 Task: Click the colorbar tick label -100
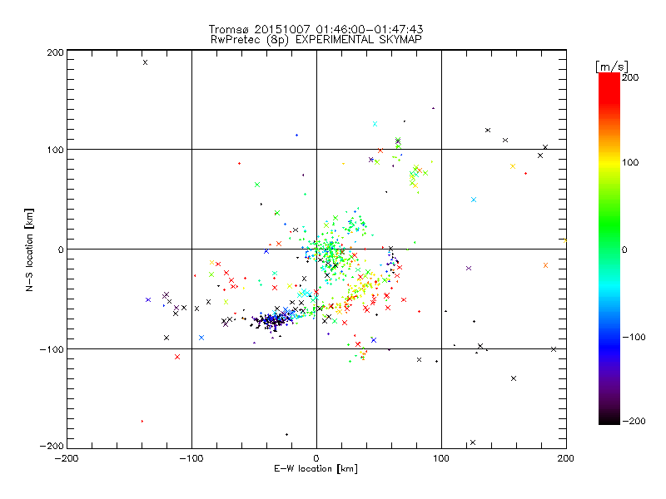(635, 338)
